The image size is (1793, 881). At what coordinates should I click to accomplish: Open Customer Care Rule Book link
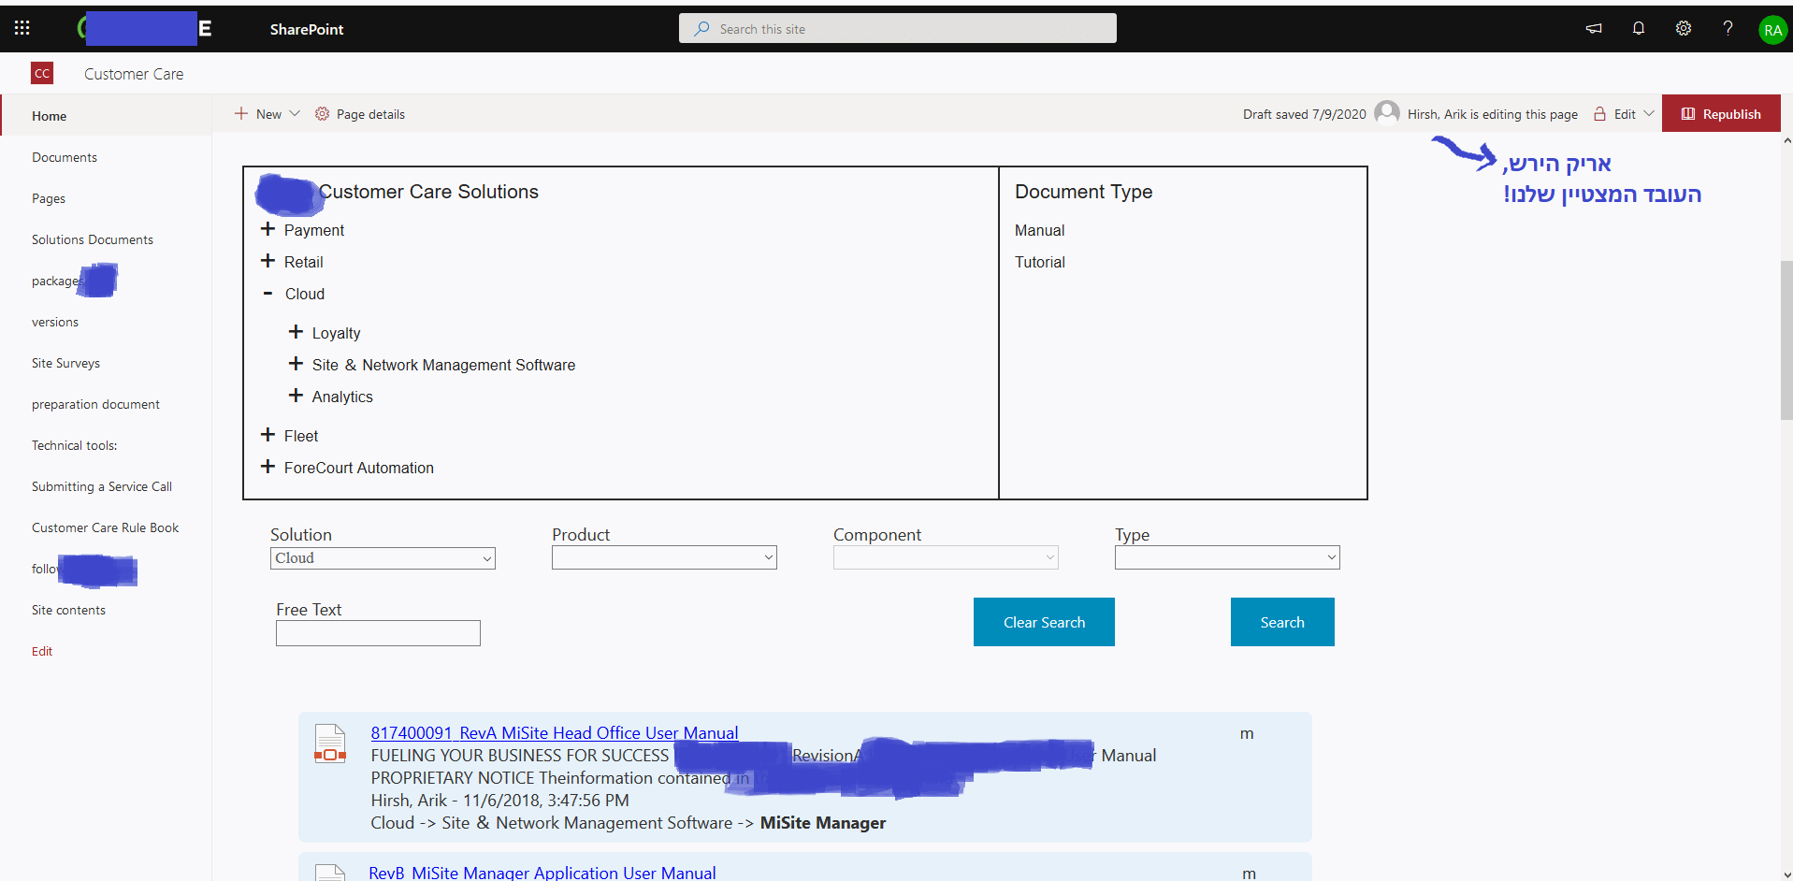[105, 527]
